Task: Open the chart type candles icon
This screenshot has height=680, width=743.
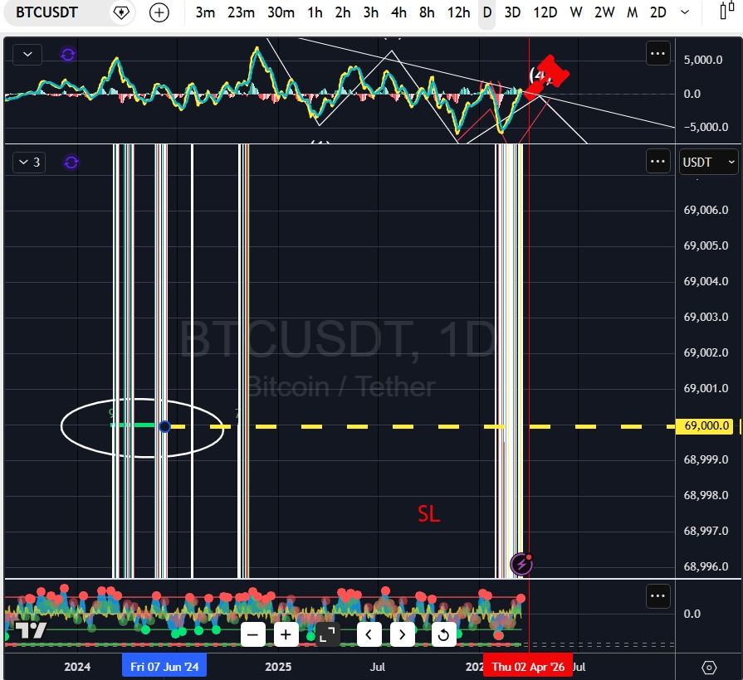Action: tap(727, 12)
